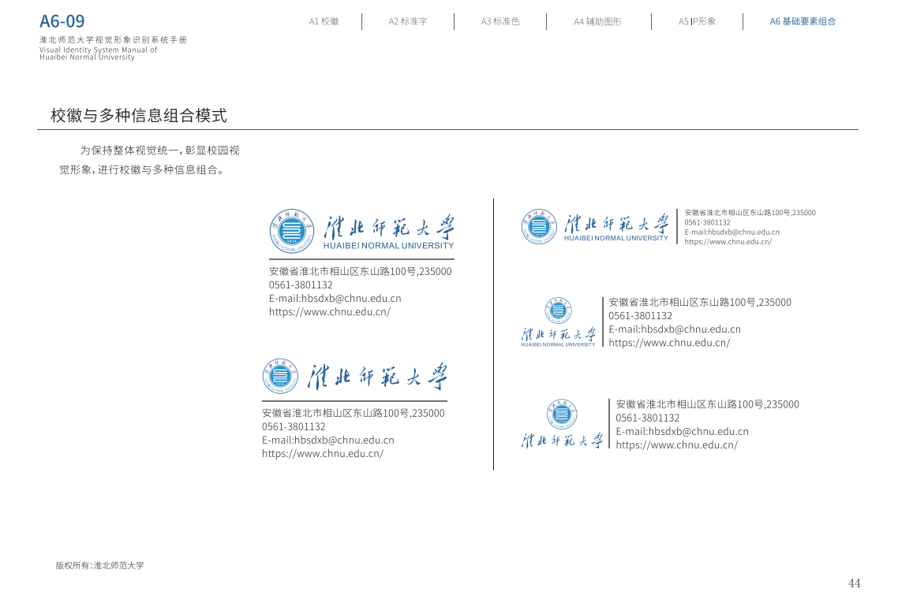
Task: Click the description paragraph starting 为保持整体视觉统一
Action: click(149, 160)
